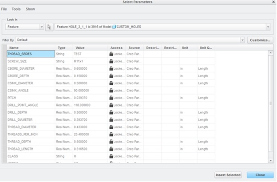Select the CBORE_DEPTH parameter name
Screen dimensions: 277x182
[18, 76]
